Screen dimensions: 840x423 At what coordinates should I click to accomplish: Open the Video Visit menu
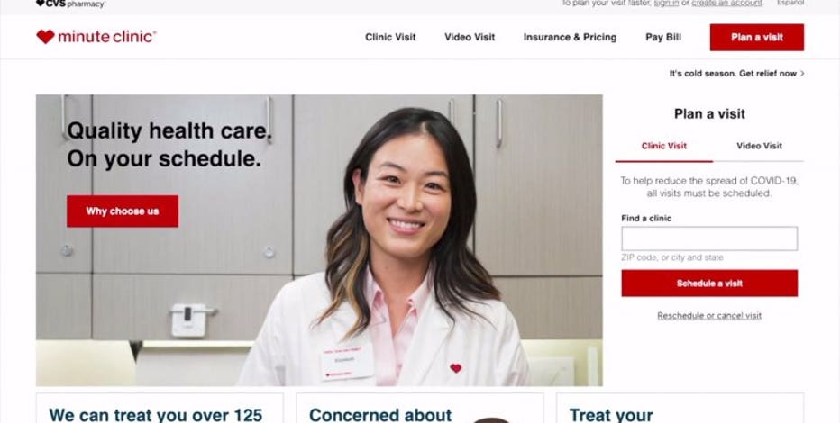[470, 38]
